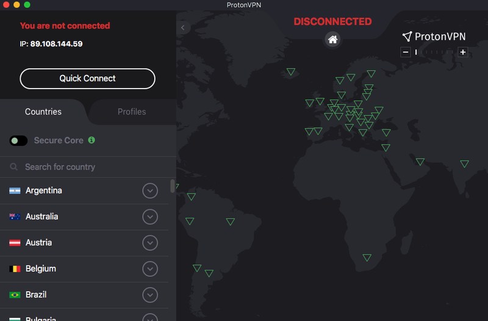Click the UAE server marker
The image size is (488, 321).
pos(420,161)
